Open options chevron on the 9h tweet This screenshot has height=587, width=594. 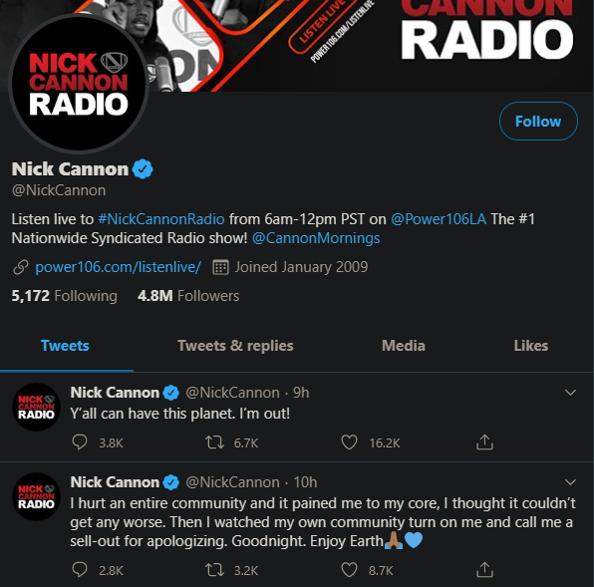tap(570, 393)
